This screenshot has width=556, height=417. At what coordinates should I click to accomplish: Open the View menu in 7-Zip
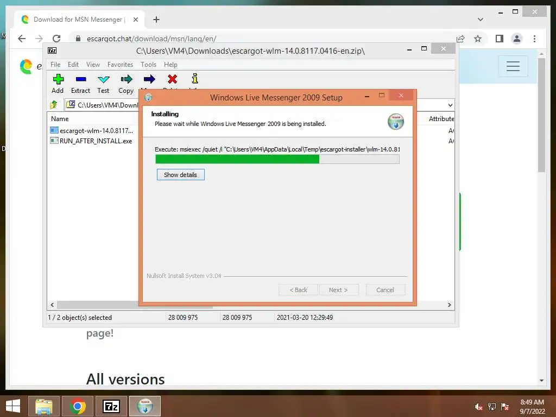tap(93, 65)
